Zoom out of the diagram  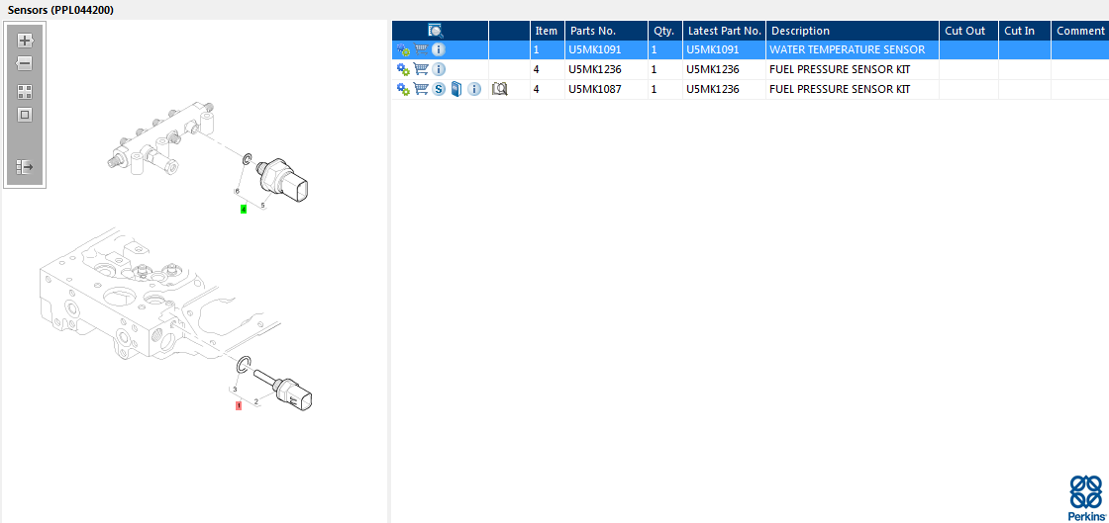point(25,63)
